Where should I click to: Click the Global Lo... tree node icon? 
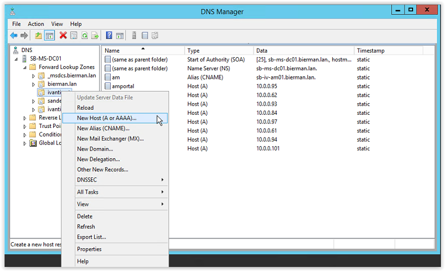pos(33,143)
